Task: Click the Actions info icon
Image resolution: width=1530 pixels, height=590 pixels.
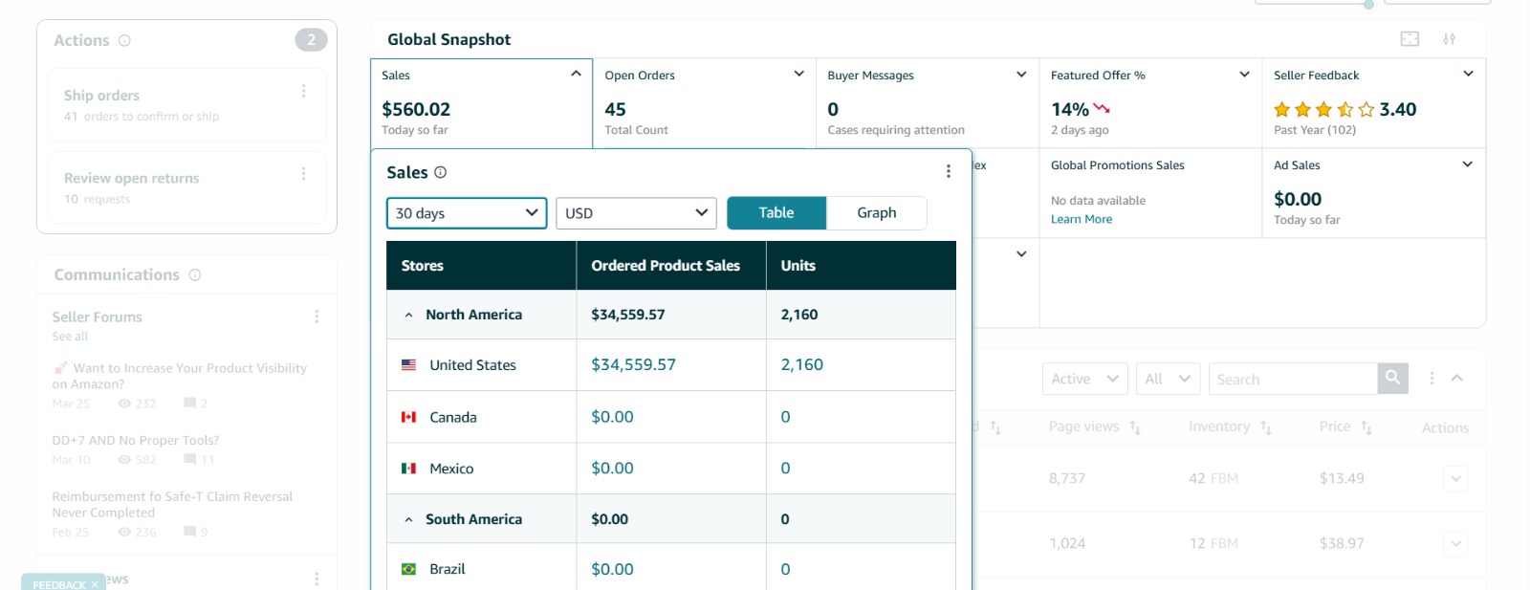Action: (x=124, y=40)
